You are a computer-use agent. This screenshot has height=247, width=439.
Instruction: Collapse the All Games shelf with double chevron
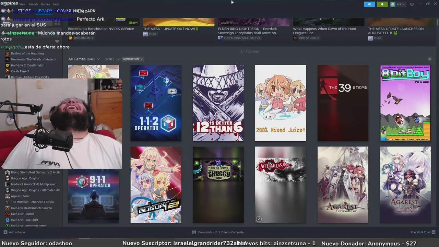click(429, 59)
